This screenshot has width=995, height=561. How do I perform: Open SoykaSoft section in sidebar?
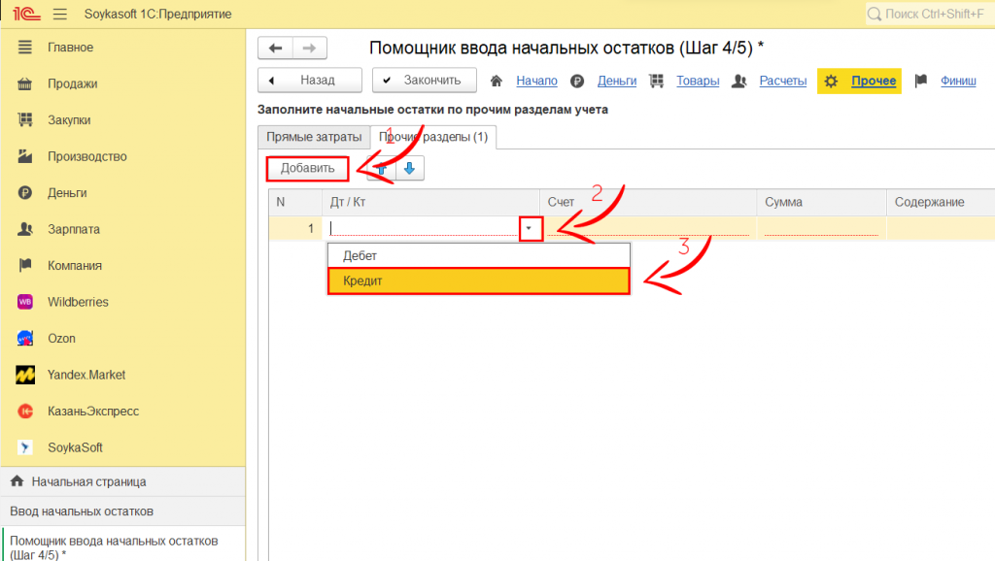(x=75, y=447)
